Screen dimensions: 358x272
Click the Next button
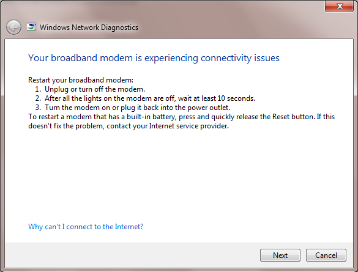[x=280, y=255]
